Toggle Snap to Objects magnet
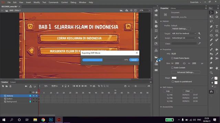The height and width of the screenshot is (123, 220). [211, 92]
